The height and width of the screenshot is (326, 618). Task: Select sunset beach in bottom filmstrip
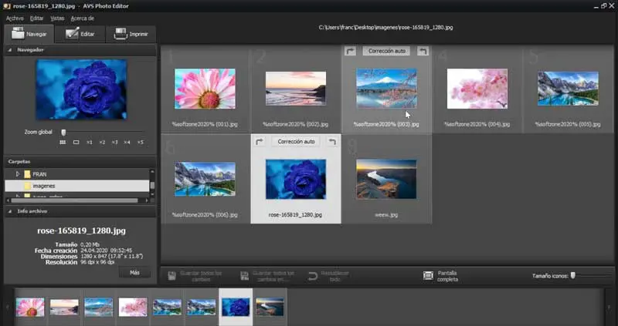(64, 308)
